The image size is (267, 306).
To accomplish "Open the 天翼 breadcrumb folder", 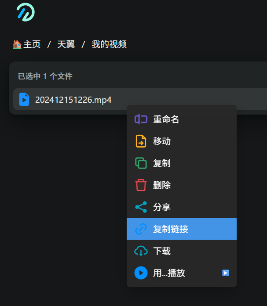I will tap(66, 44).
